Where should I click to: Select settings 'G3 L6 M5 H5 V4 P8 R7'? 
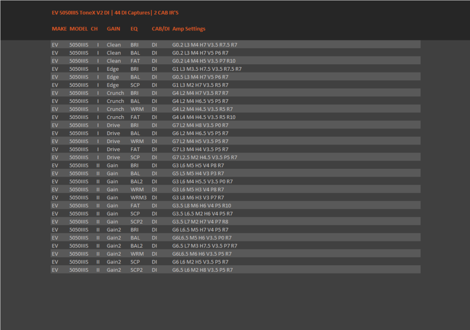198,165
